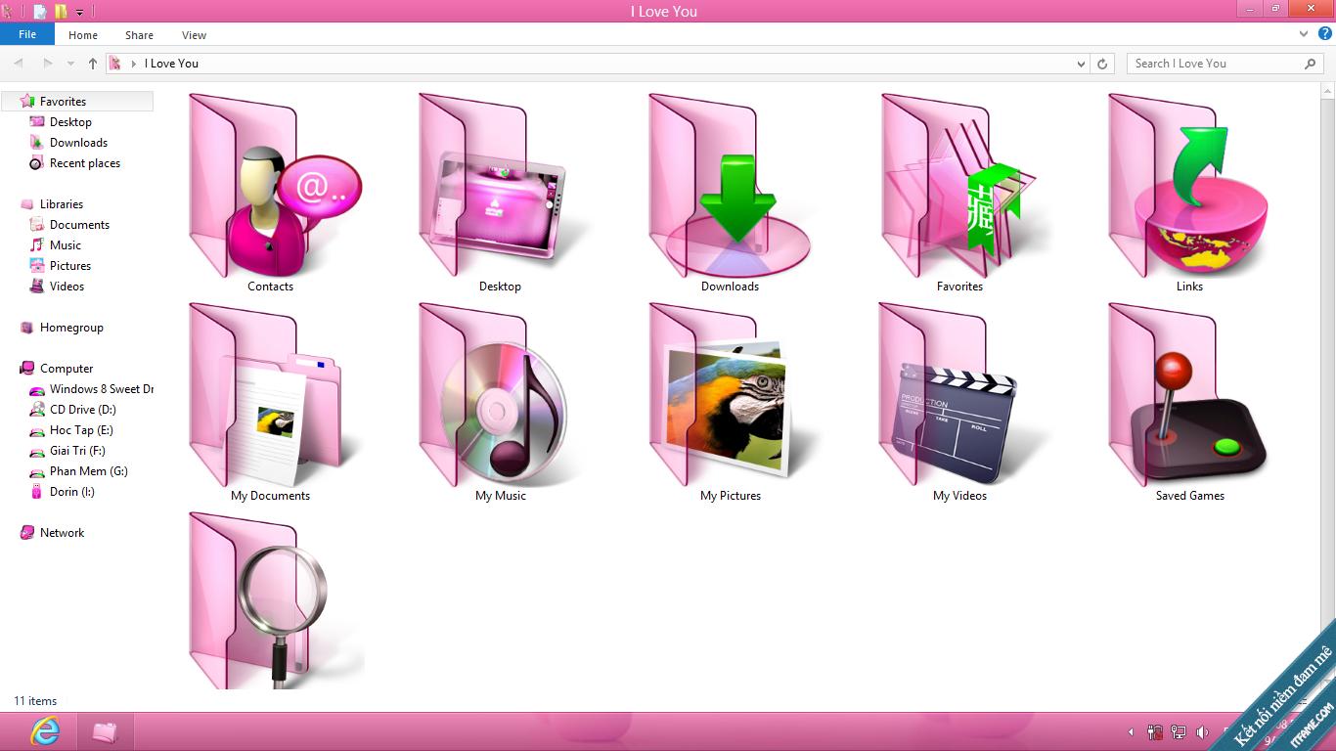This screenshot has width=1336, height=751.
Task: Open Pictures library in sidebar
Action: tap(70, 266)
